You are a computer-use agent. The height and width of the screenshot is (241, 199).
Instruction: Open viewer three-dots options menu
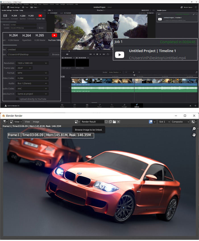pos(154,10)
